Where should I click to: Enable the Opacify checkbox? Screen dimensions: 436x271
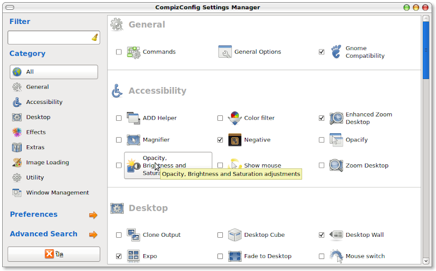322,140
